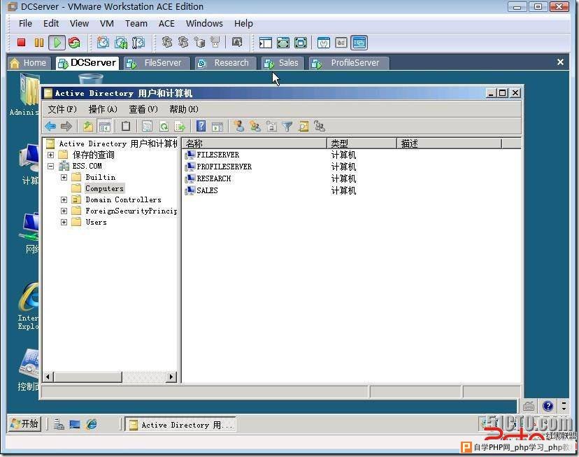
Task: Open the 查看(V) menu
Action: [143, 109]
